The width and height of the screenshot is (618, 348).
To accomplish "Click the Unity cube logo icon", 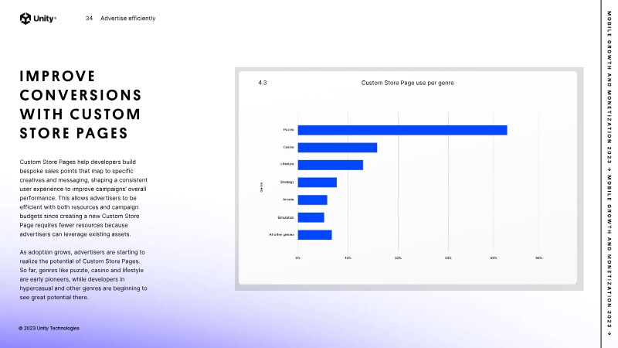I will [25, 19].
